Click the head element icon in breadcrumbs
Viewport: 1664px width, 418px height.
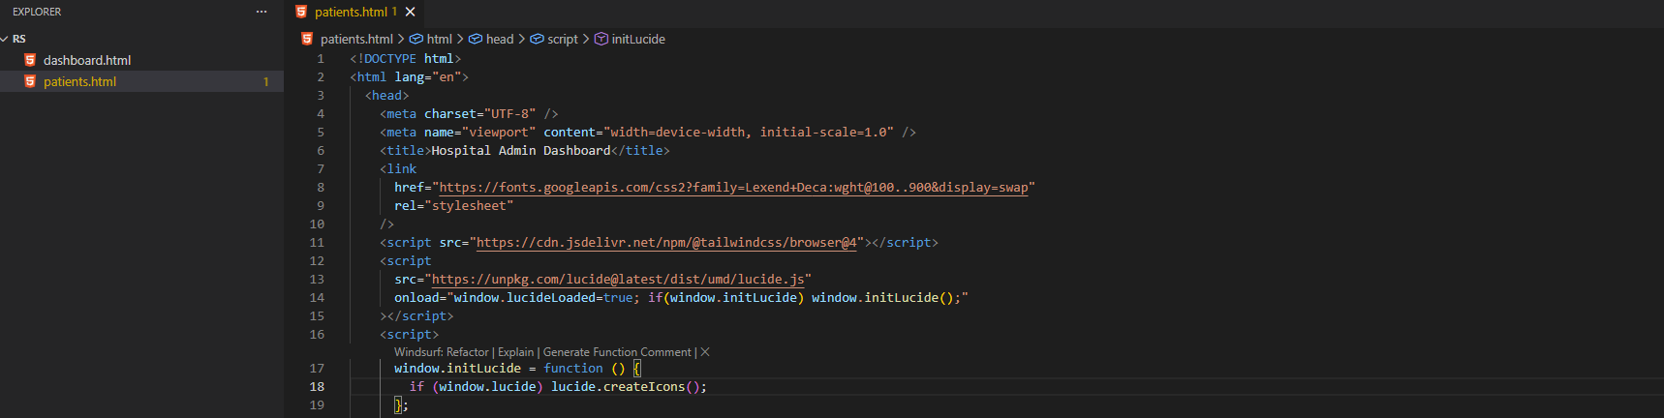point(476,40)
